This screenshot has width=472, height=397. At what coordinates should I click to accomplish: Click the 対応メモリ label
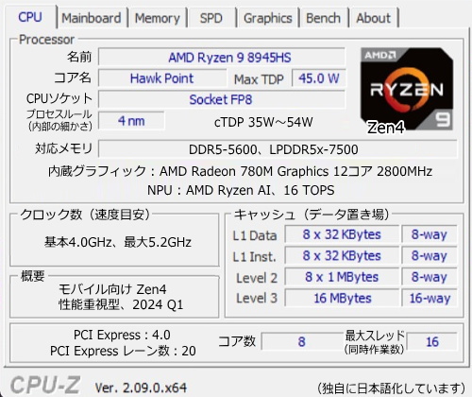tap(63, 148)
